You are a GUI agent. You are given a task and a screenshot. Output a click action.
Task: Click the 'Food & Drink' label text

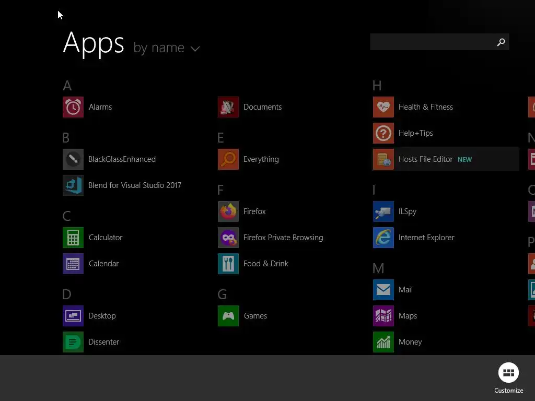click(x=266, y=264)
